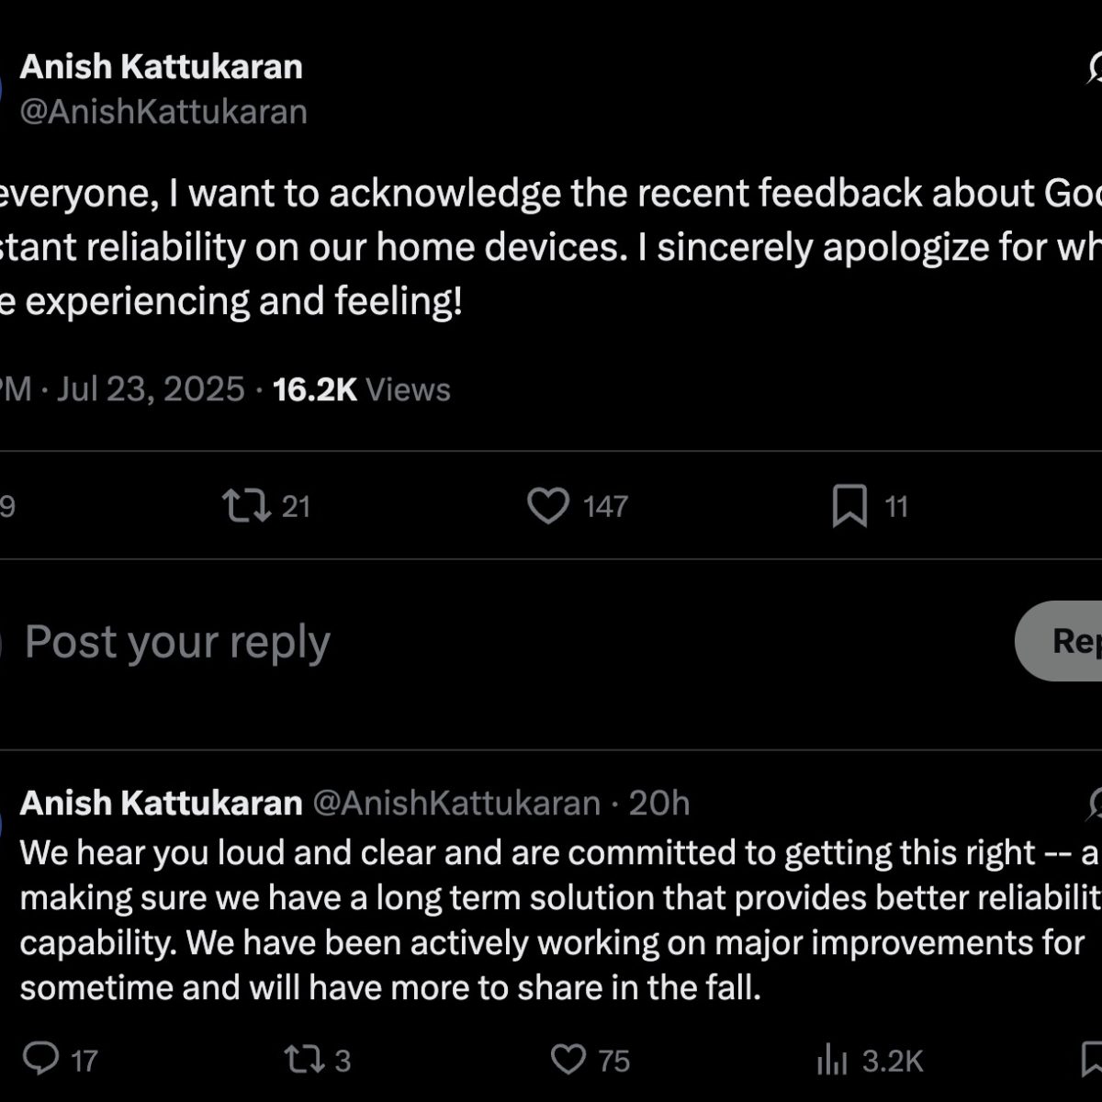This screenshot has height=1102, width=1102.
Task: Open the reply's 20h timestamp link
Action: coord(659,804)
